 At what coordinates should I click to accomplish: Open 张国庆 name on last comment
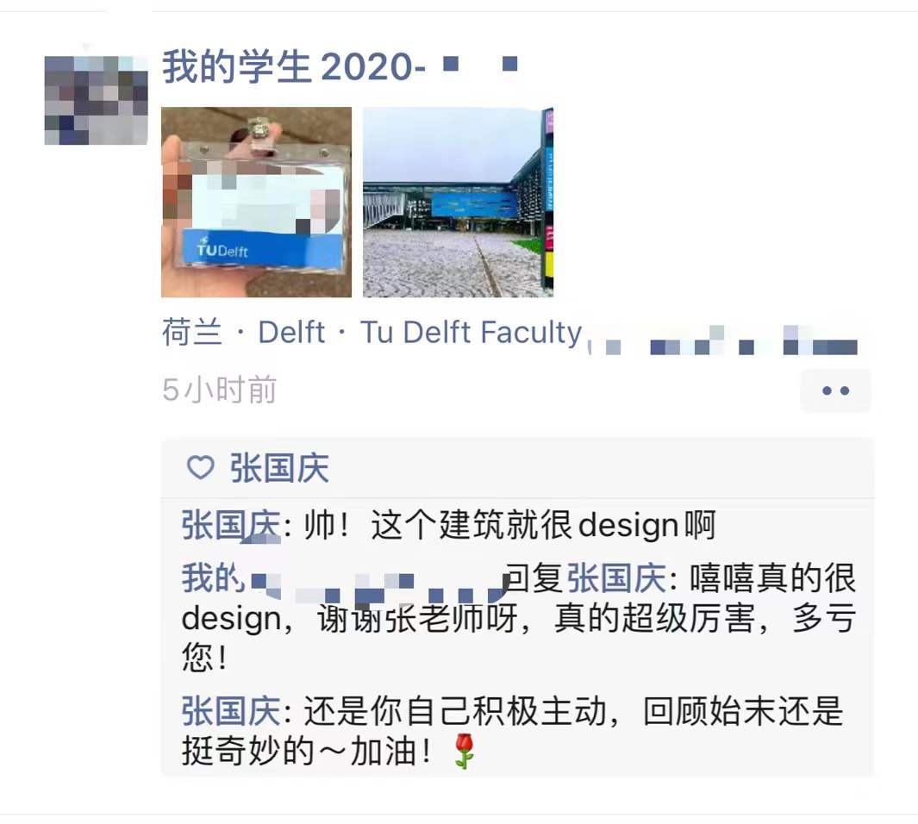click(x=231, y=711)
